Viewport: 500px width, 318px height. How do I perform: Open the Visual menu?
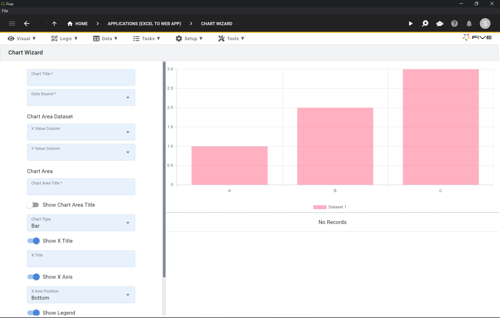[x=21, y=38]
